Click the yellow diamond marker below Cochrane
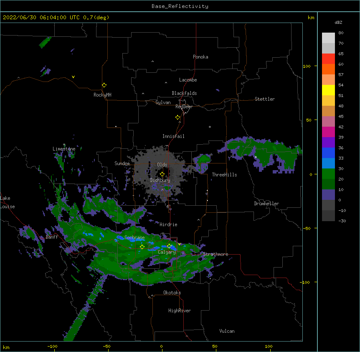 tap(142, 247)
